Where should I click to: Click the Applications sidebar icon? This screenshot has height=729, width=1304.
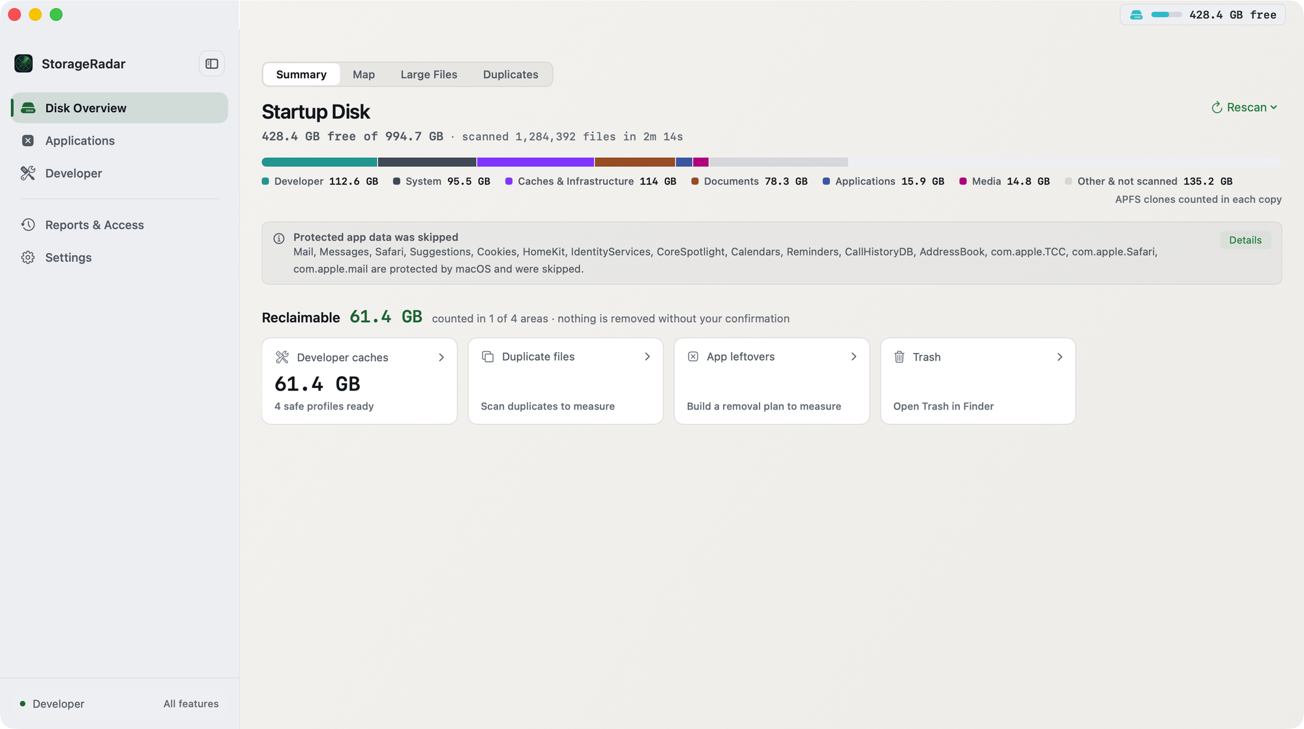coord(28,141)
